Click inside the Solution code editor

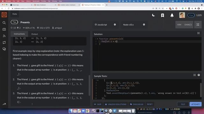147,54
